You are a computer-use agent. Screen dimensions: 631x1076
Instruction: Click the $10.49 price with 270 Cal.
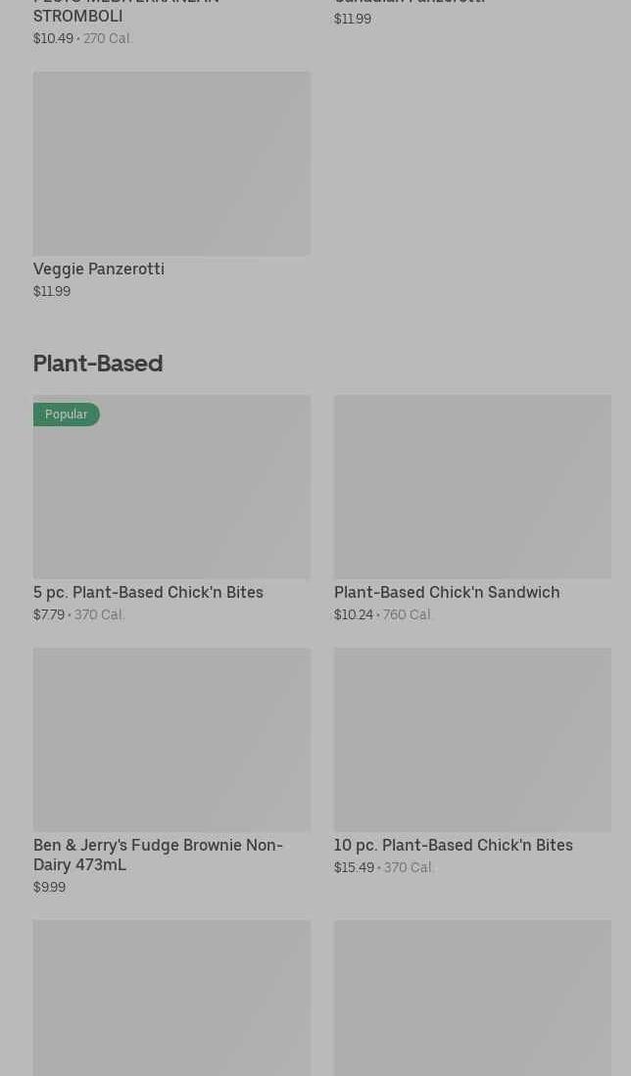pyautogui.click(x=82, y=38)
